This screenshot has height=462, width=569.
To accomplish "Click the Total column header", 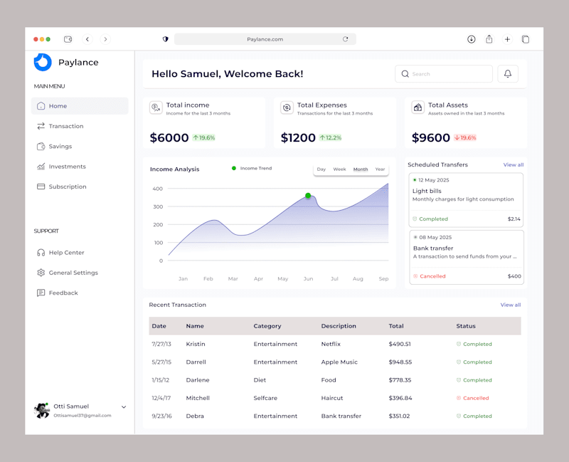I will [396, 326].
